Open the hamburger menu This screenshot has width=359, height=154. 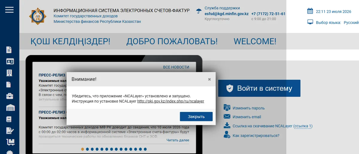(10, 10)
